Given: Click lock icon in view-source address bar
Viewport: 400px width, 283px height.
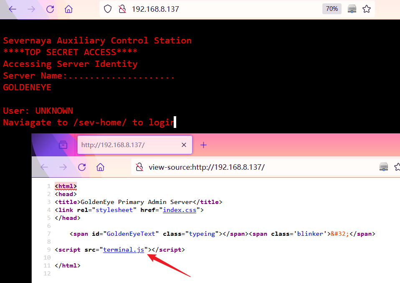Looking at the screenshot, I should pyautogui.click(x=139, y=167).
